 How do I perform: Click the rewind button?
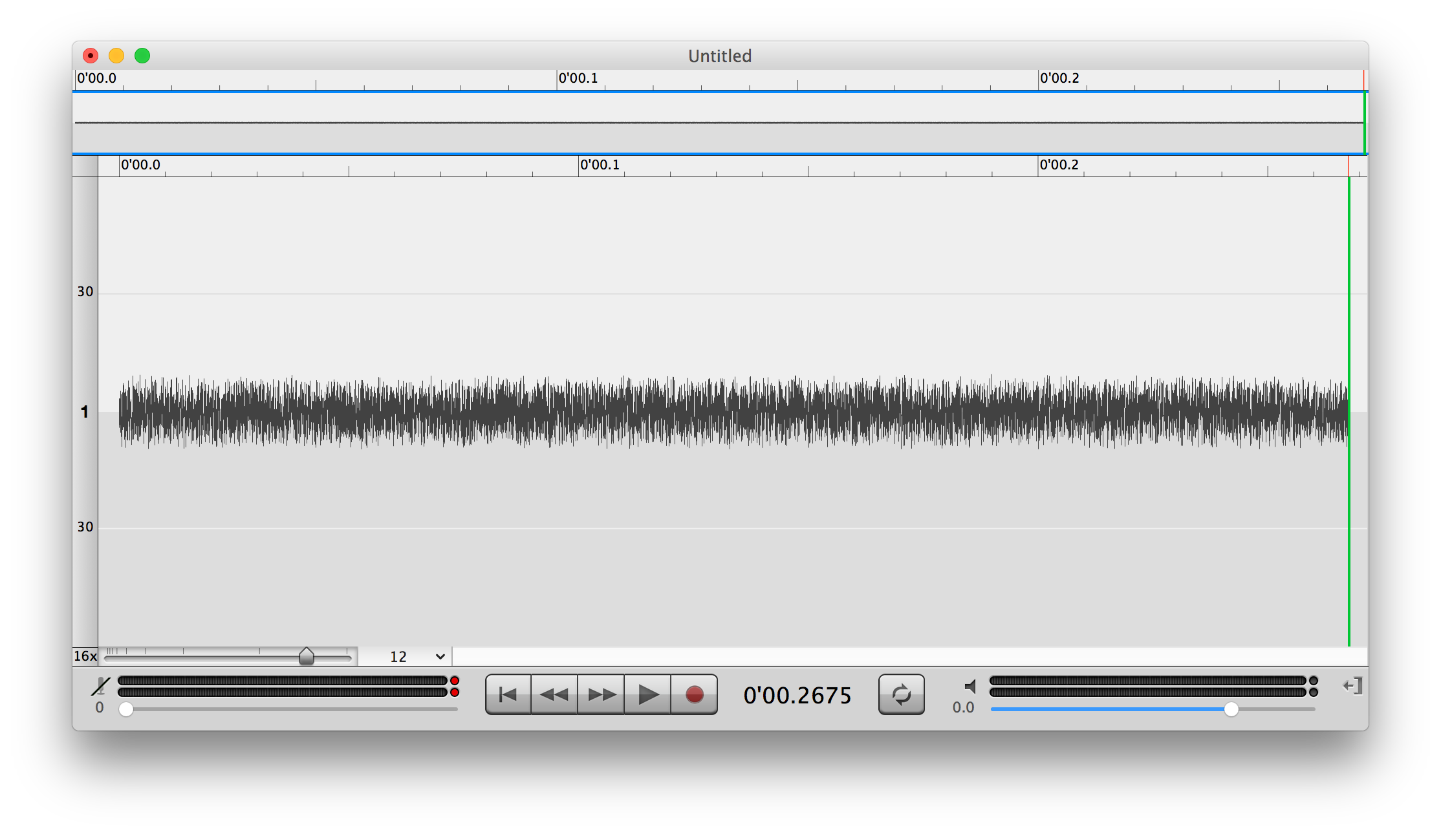[x=554, y=694]
